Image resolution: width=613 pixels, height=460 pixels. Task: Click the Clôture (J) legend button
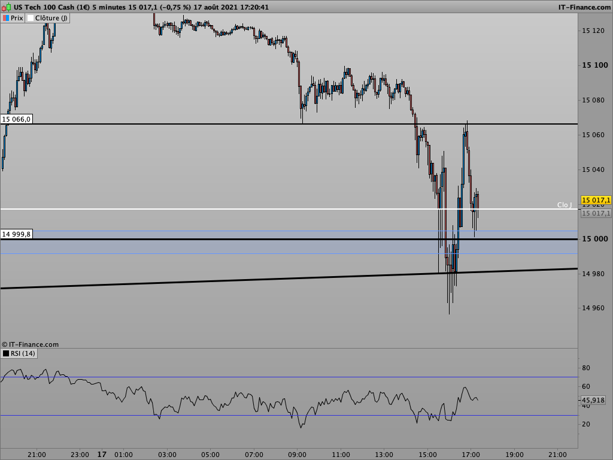pyautogui.click(x=47, y=18)
